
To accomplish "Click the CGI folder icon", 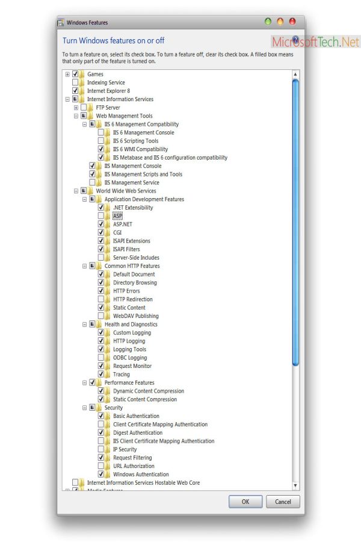I will 108,232.
